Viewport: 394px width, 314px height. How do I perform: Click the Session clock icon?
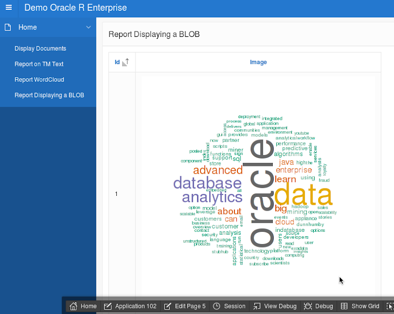point(216,306)
